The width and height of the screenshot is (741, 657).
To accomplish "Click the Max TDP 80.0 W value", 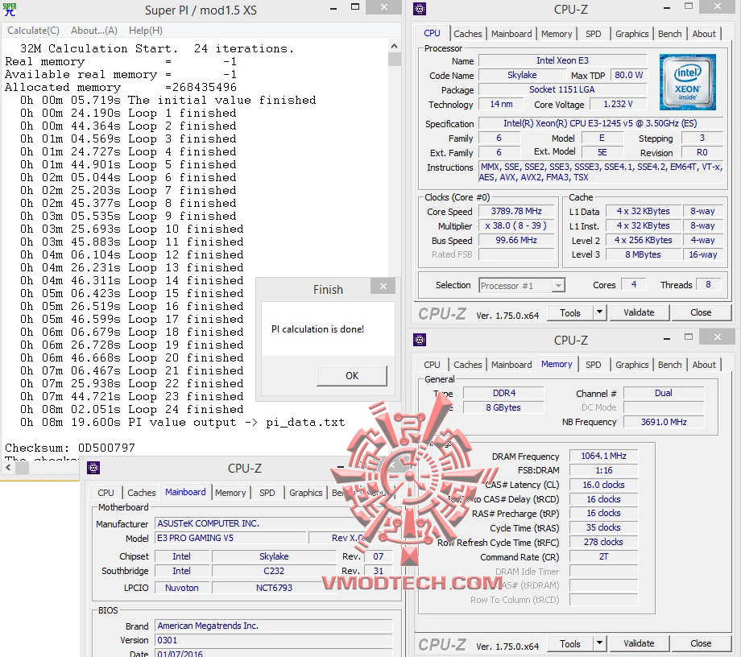I will [628, 75].
